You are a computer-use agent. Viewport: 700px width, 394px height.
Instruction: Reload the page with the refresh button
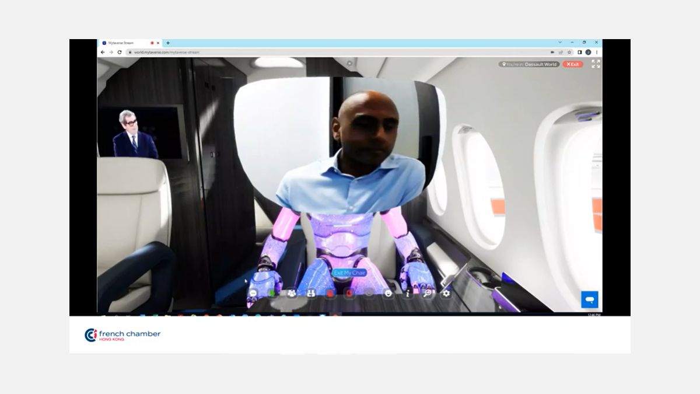pyautogui.click(x=120, y=52)
